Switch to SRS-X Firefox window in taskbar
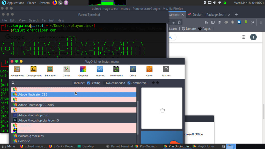Image resolution: width=265 pixels, height=149 pixels. 62,146
